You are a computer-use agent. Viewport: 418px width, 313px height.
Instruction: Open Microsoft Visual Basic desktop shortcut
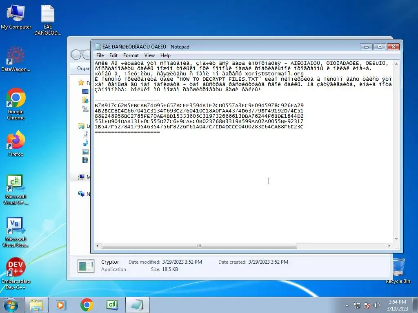(x=16, y=232)
